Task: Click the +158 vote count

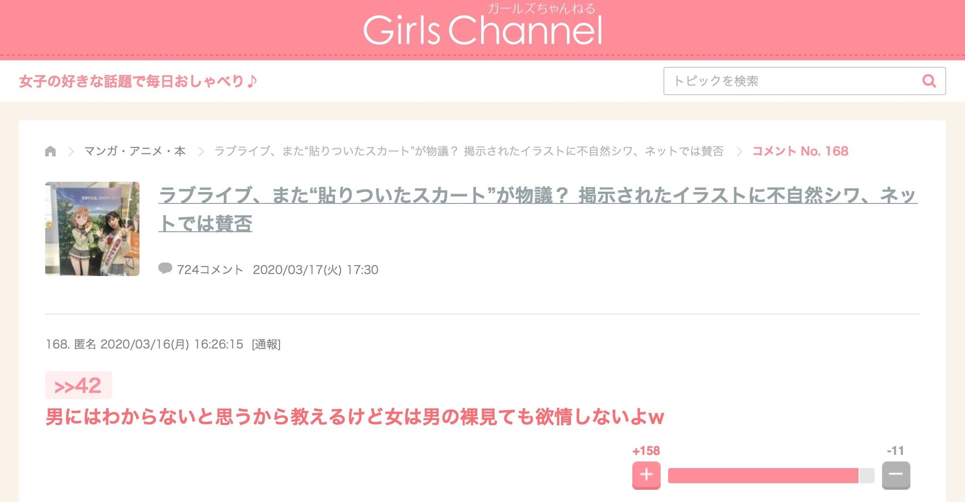Action: [x=646, y=451]
